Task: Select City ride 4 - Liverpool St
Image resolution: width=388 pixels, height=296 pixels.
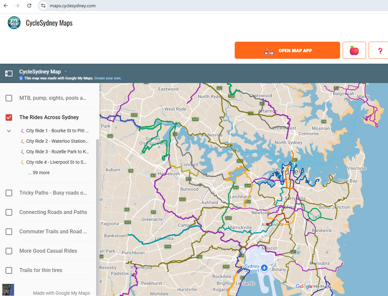Action: click(56, 162)
